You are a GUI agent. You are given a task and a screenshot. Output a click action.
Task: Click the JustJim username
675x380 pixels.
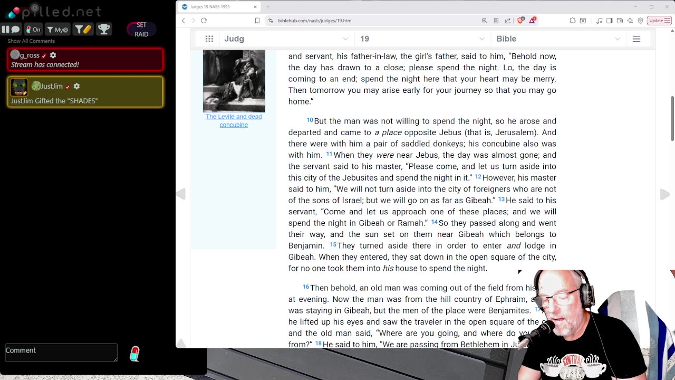52,86
